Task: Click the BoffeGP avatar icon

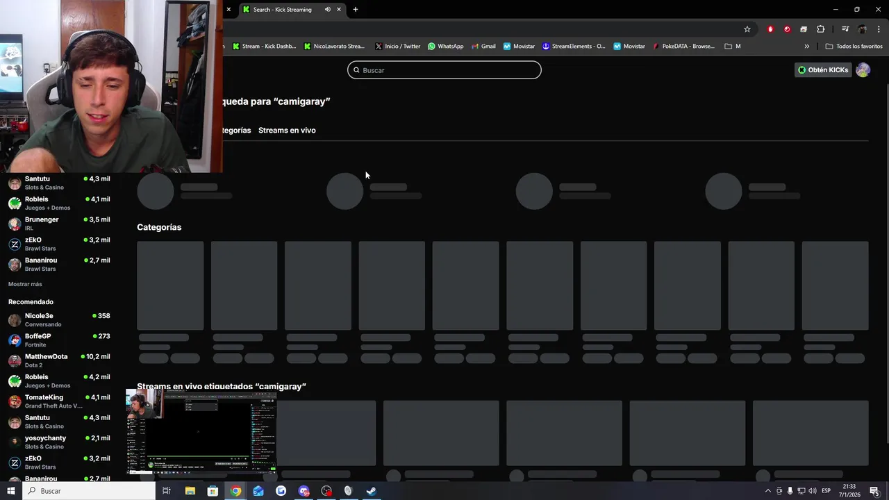Action: (x=15, y=340)
